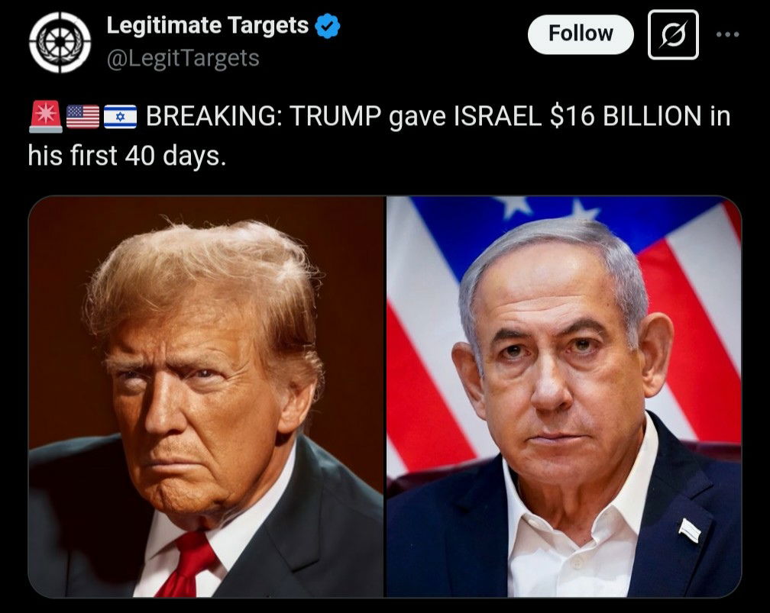Click the "his first 40 days." text line
This screenshot has height=613, width=770.
coord(127,156)
